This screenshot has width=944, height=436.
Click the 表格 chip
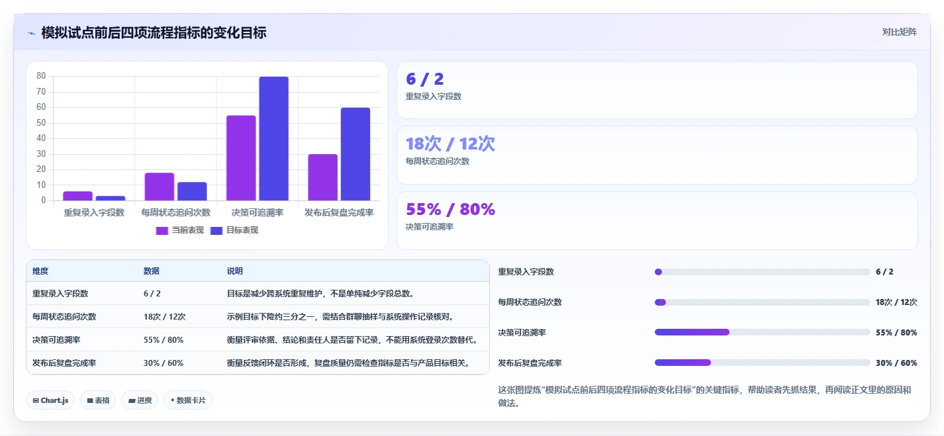(98, 400)
